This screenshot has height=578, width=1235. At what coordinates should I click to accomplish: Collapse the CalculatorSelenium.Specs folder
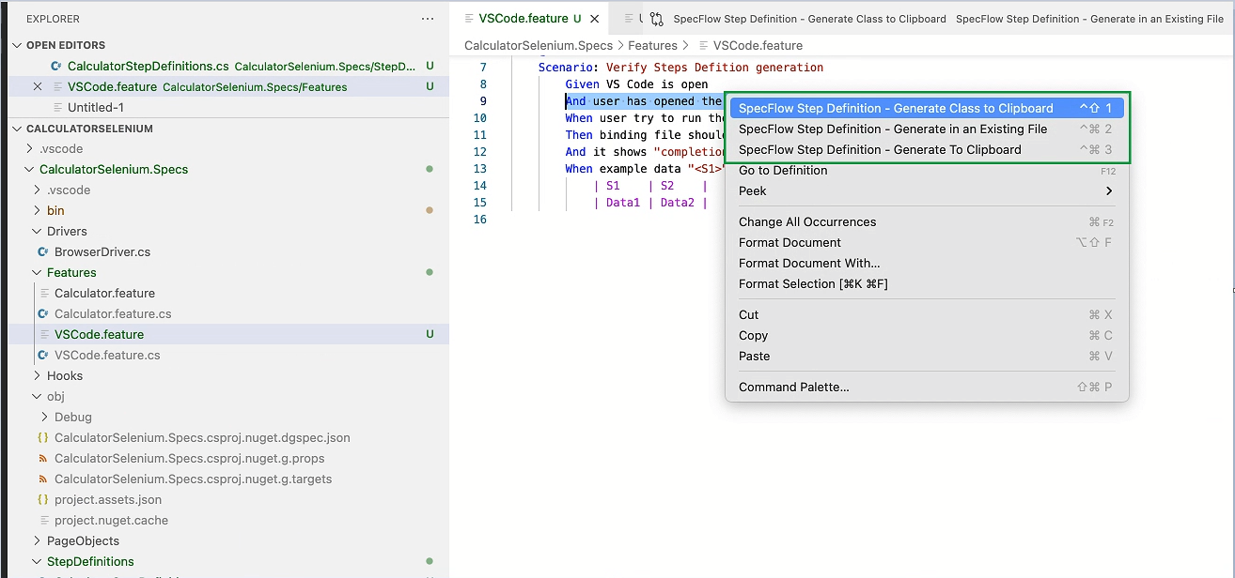pyautogui.click(x=29, y=169)
